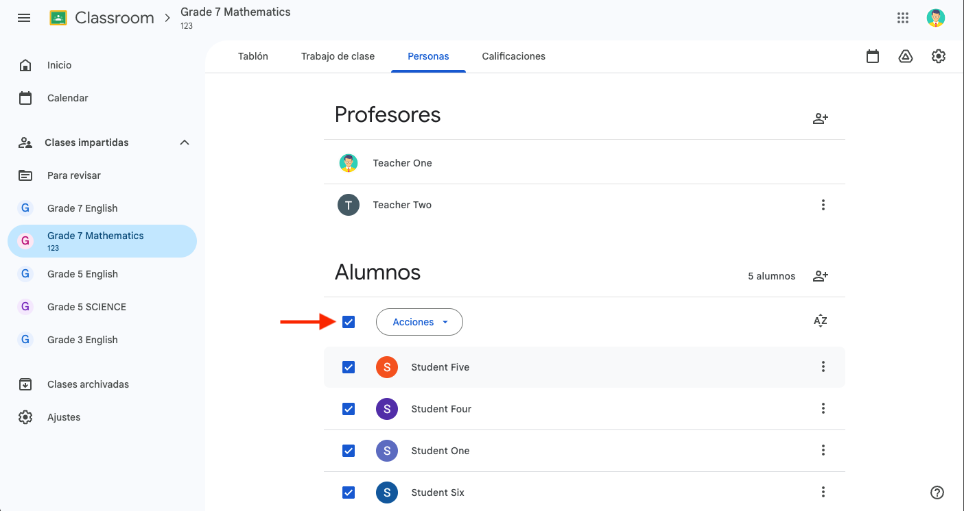Sort students with the AZ icon
Screen dimensions: 964x511
820,321
